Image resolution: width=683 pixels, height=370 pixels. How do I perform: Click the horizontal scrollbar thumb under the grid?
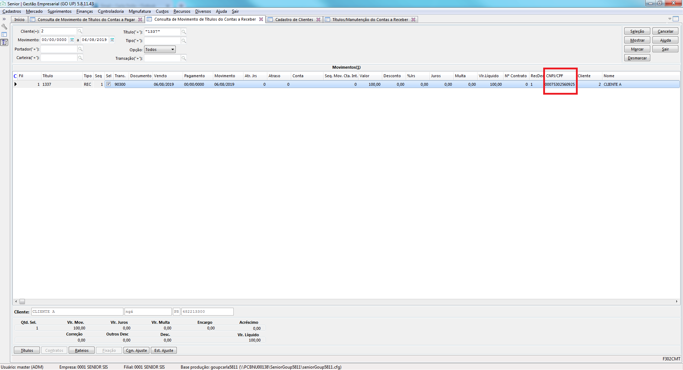(22, 301)
